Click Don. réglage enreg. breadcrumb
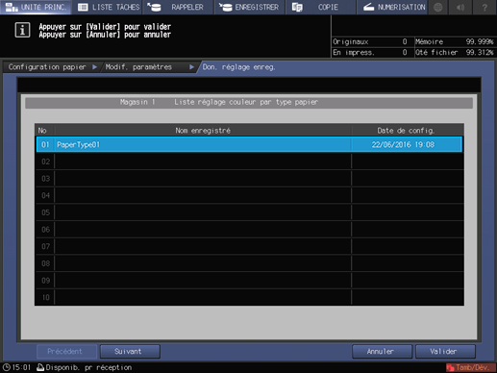Screen dimensions: 497x373 [238, 67]
